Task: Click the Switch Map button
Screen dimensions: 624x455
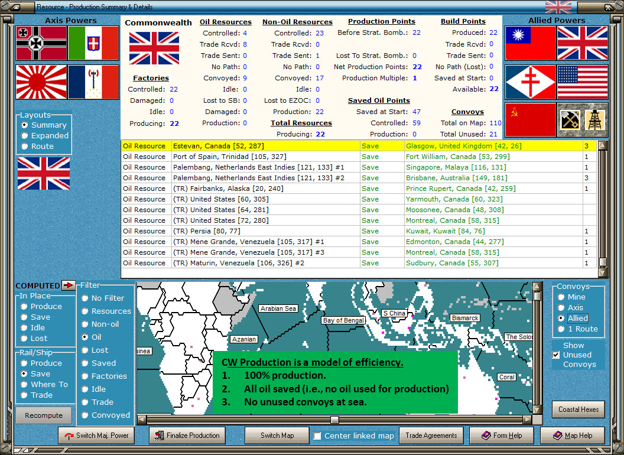Action: coord(277,435)
